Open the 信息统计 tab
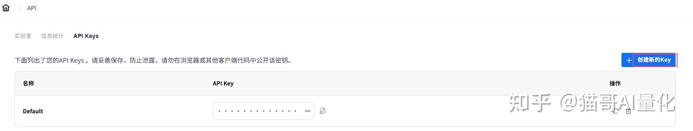The width and height of the screenshot is (693, 131). pyautogui.click(x=52, y=36)
